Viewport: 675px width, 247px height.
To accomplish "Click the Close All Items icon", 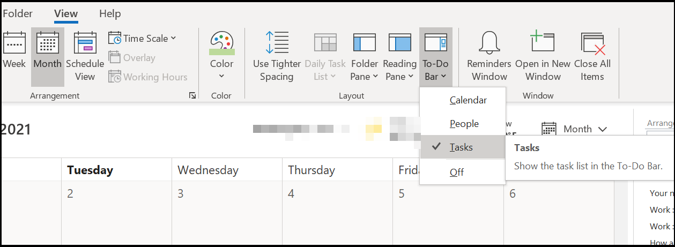I will (x=592, y=43).
